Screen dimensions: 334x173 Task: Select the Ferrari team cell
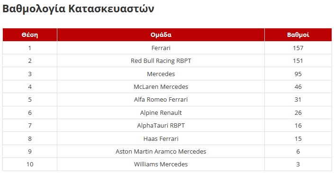pyautogui.click(x=161, y=48)
